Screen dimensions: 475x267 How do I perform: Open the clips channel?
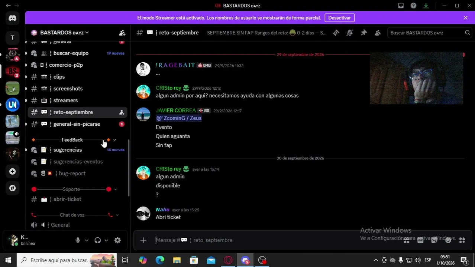(x=77, y=77)
